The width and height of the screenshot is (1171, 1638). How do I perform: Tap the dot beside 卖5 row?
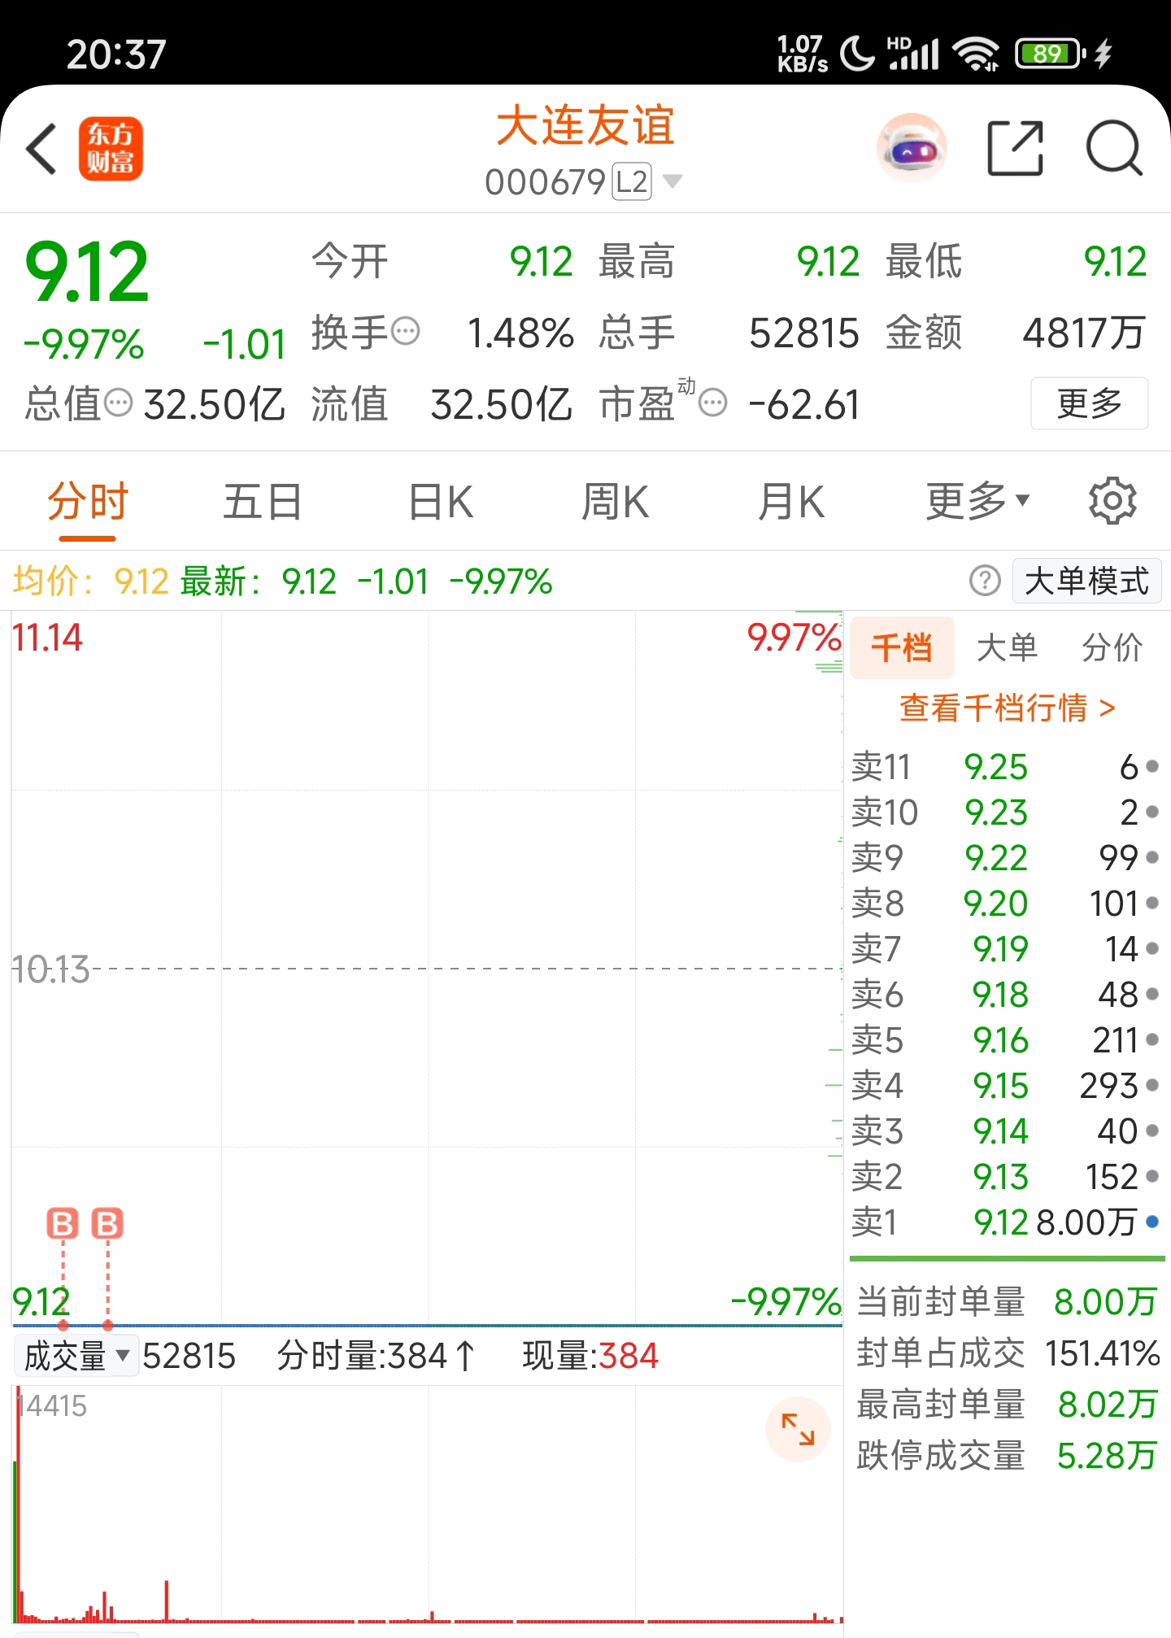1151,1039
